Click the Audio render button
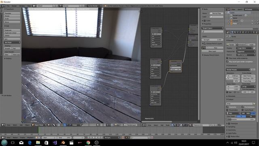 pos(251,45)
